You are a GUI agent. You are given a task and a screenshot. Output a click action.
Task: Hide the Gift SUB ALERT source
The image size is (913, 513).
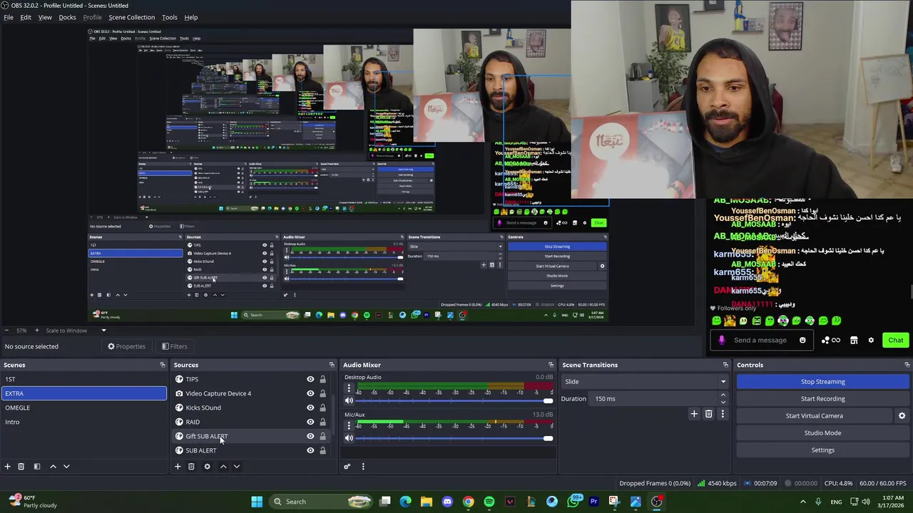click(x=310, y=436)
